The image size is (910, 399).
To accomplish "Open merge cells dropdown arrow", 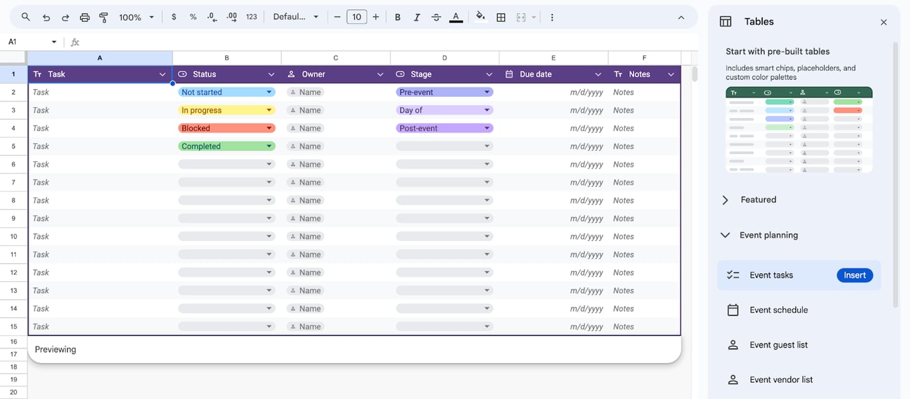I will click(x=534, y=17).
